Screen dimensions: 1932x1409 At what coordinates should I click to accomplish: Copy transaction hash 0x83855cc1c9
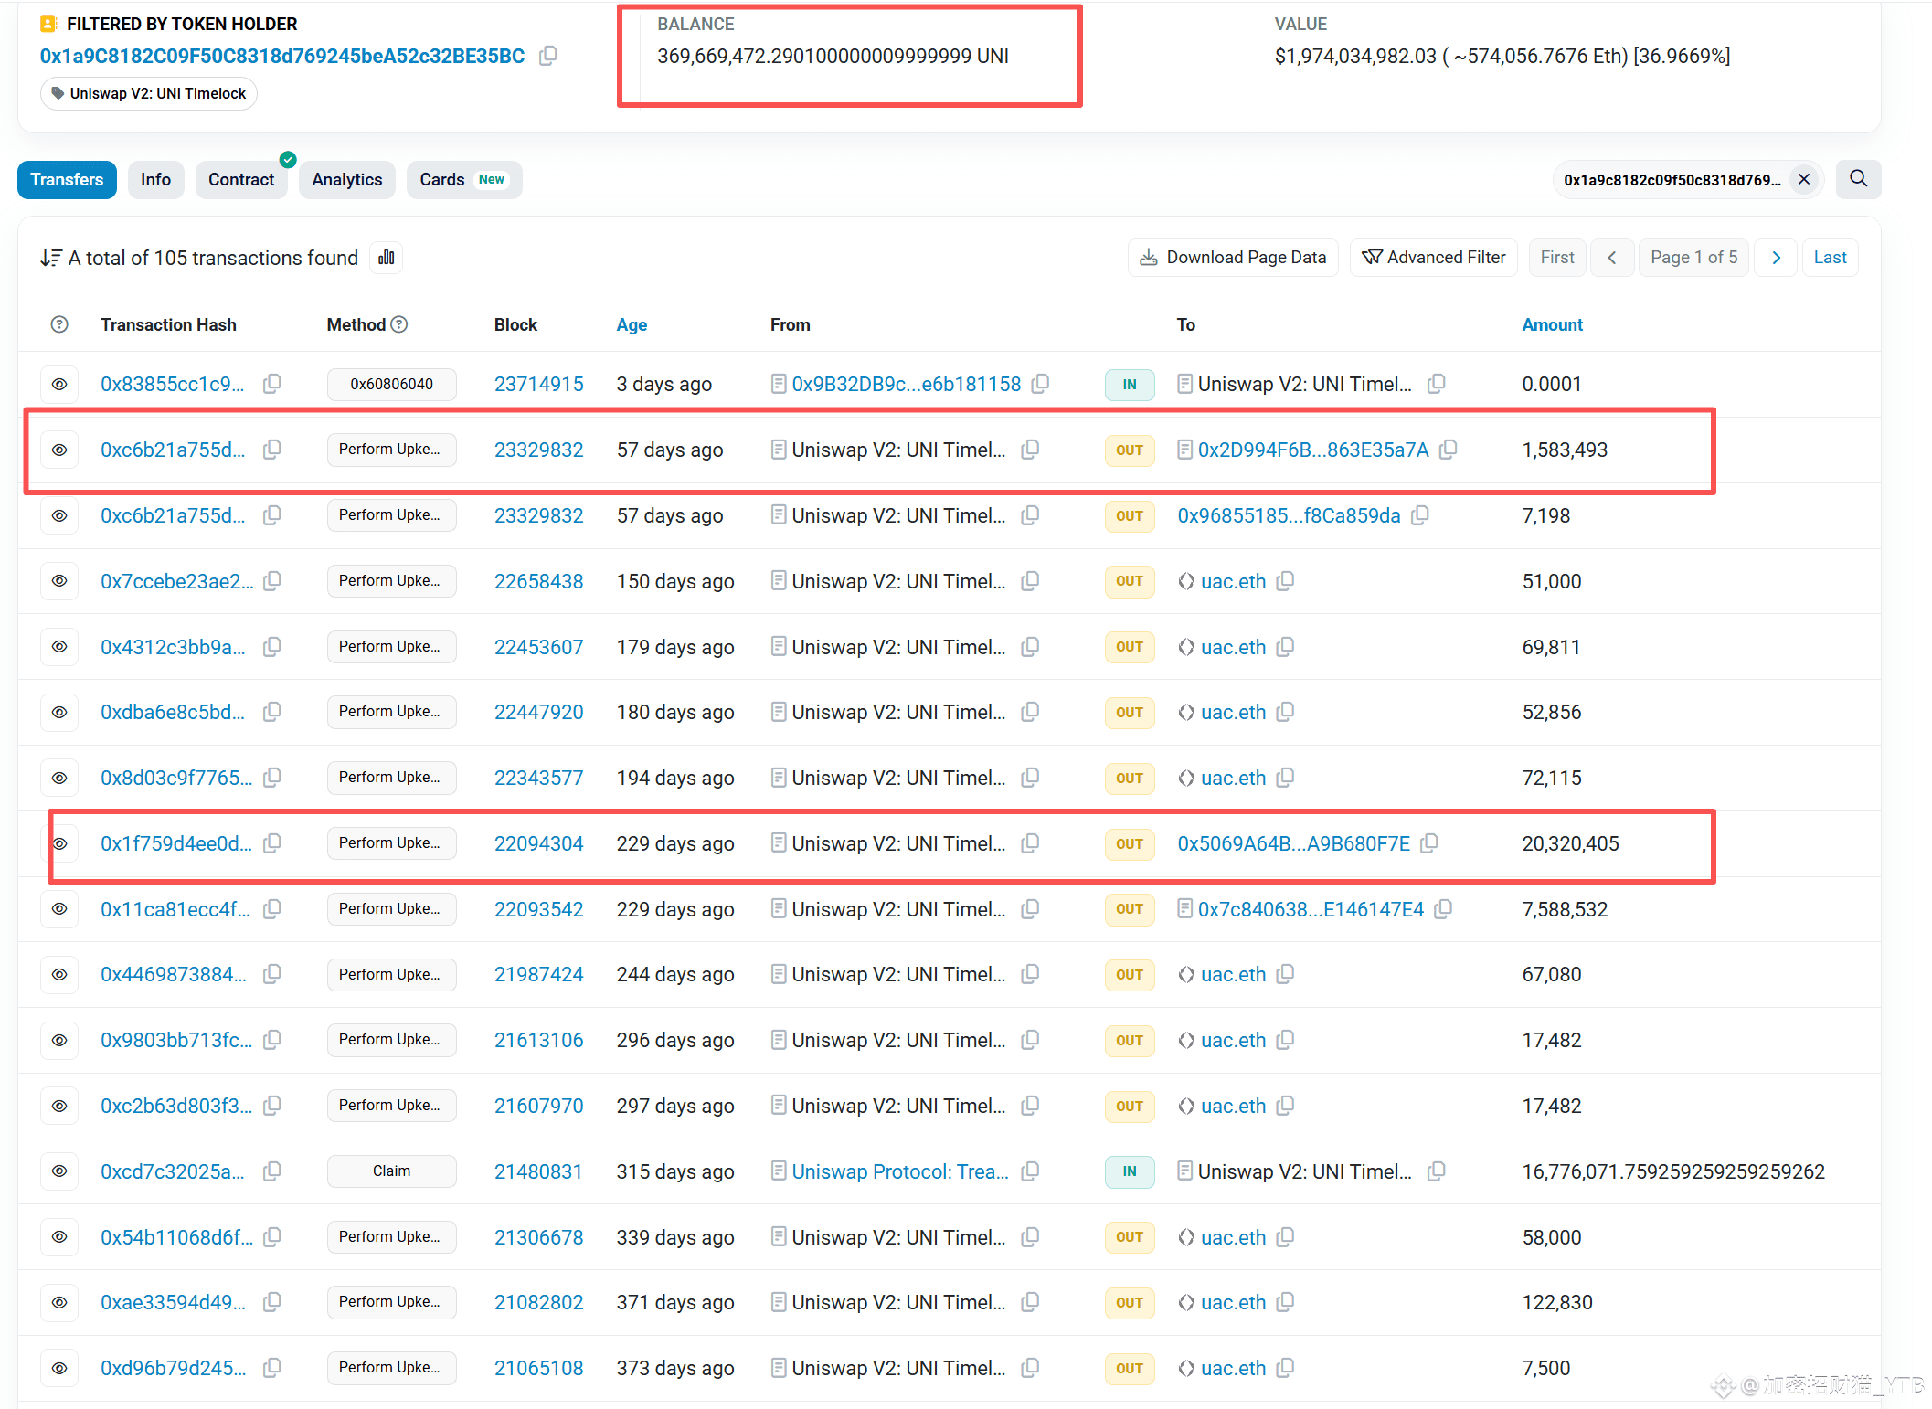(x=272, y=384)
